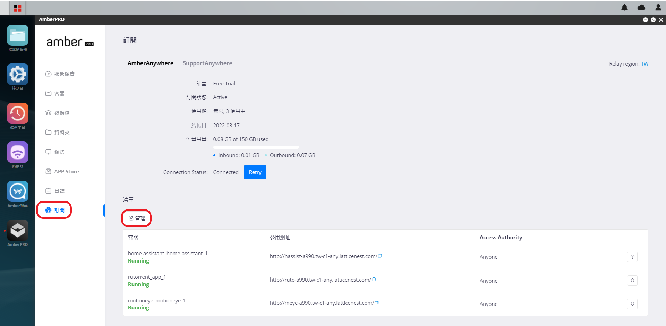The width and height of the screenshot is (666, 326).
Task: Click container name home-assistant_home-assistant_1
Action: pos(168,254)
